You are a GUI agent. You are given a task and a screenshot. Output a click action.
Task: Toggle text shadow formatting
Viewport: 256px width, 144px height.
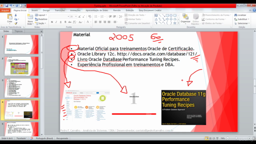click(65, 22)
